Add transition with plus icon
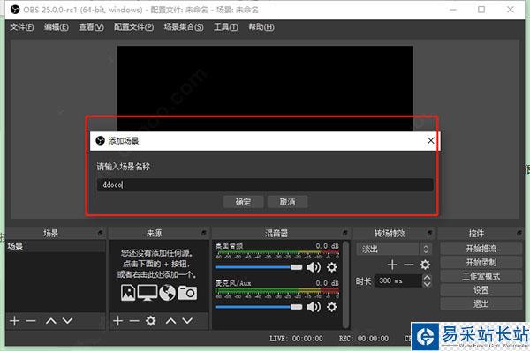Screen dimensions: 530x351 (x=392, y=265)
